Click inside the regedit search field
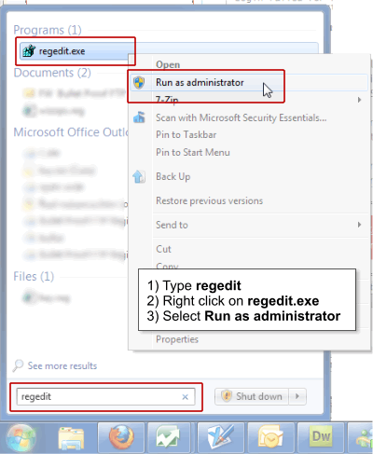The image size is (373, 454). click(x=100, y=397)
